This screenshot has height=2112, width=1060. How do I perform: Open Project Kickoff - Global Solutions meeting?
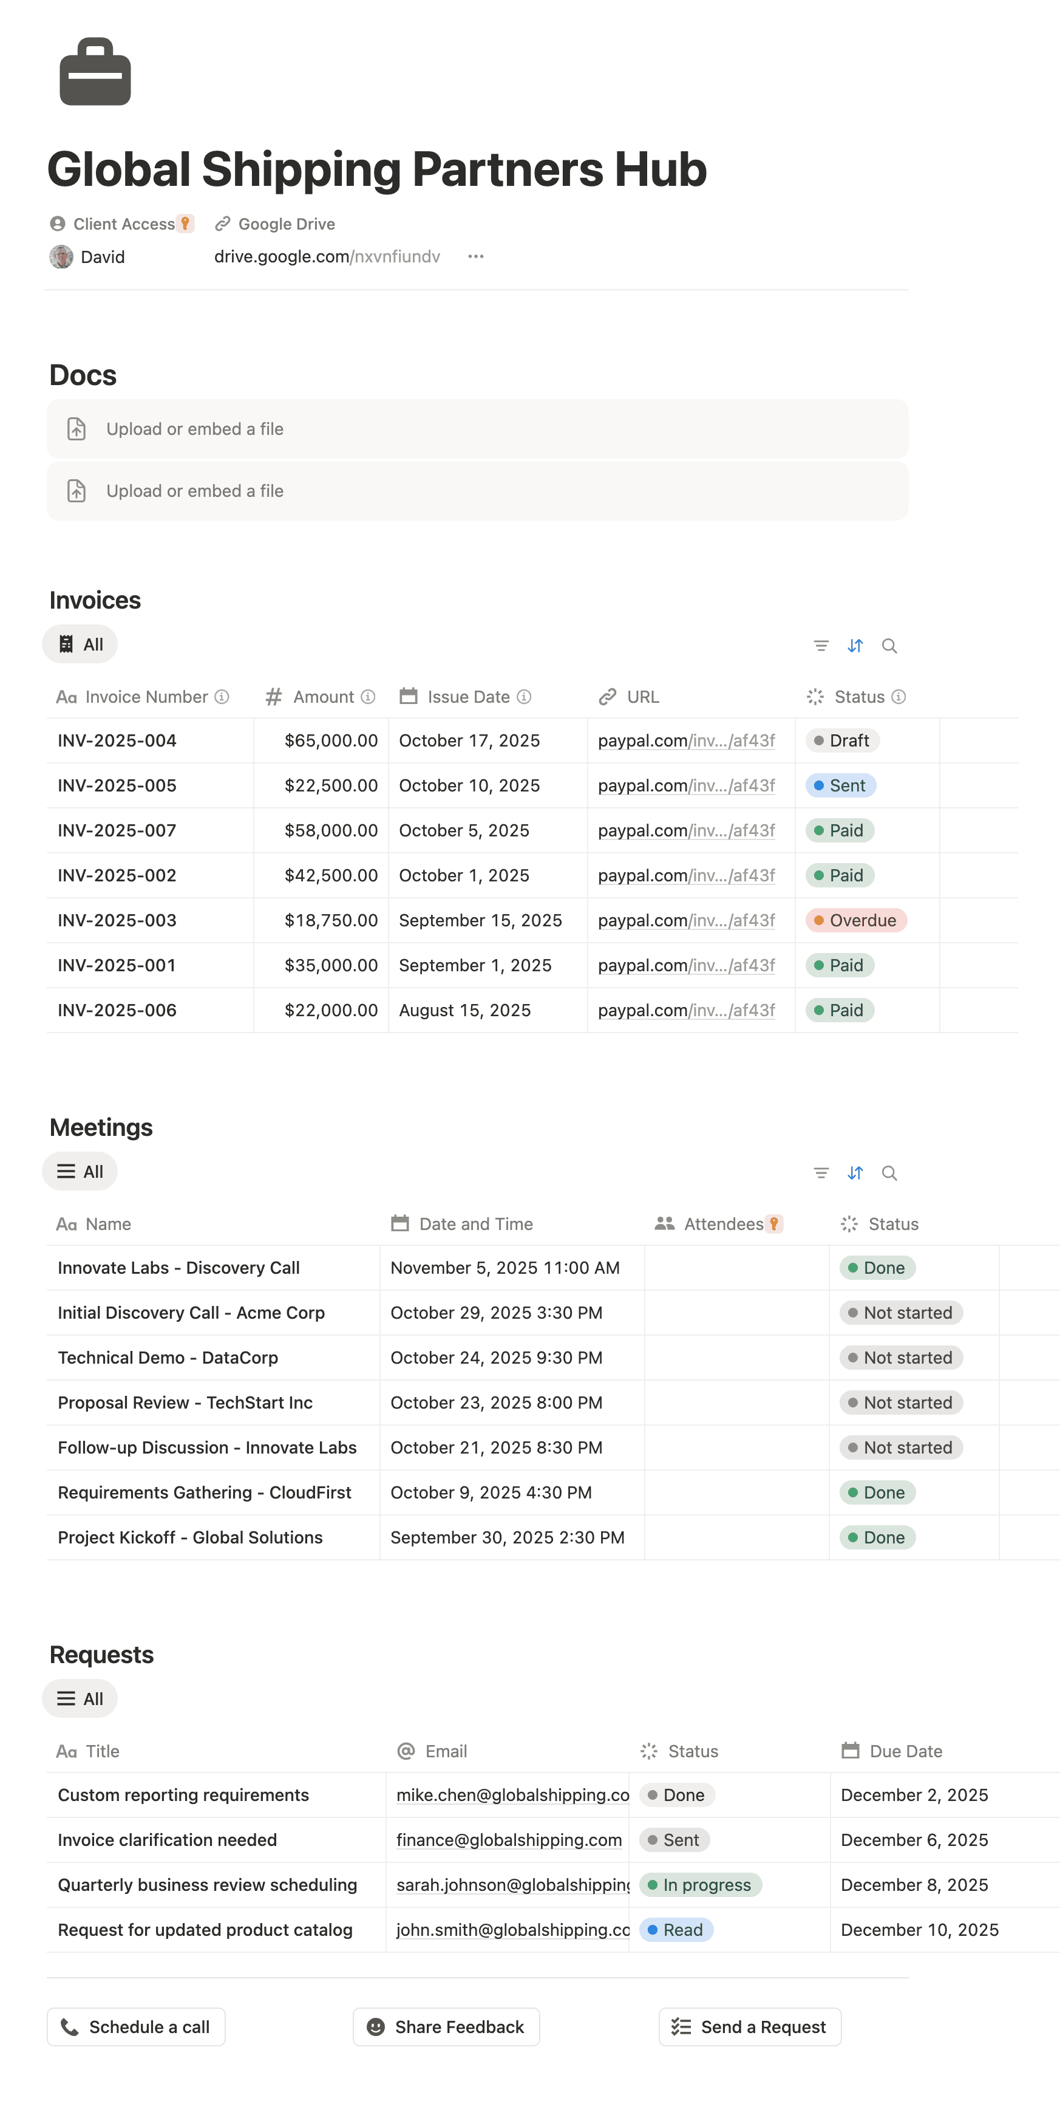[190, 1537]
